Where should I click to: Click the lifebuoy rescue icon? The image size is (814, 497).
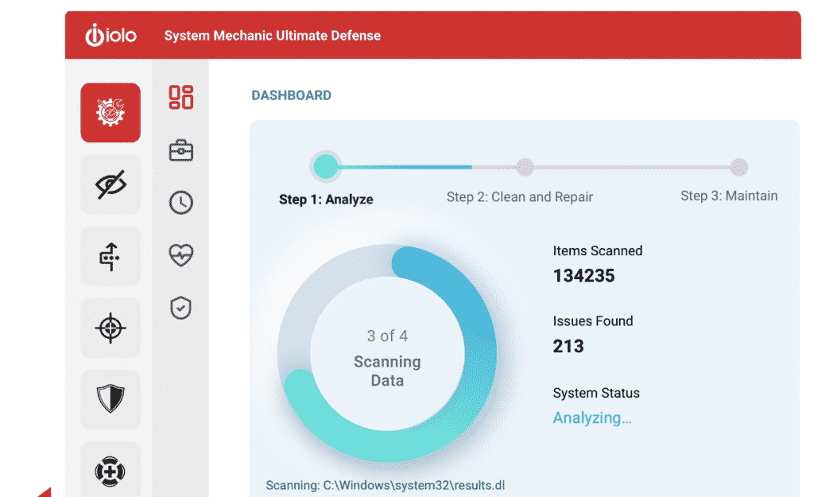coord(110,471)
